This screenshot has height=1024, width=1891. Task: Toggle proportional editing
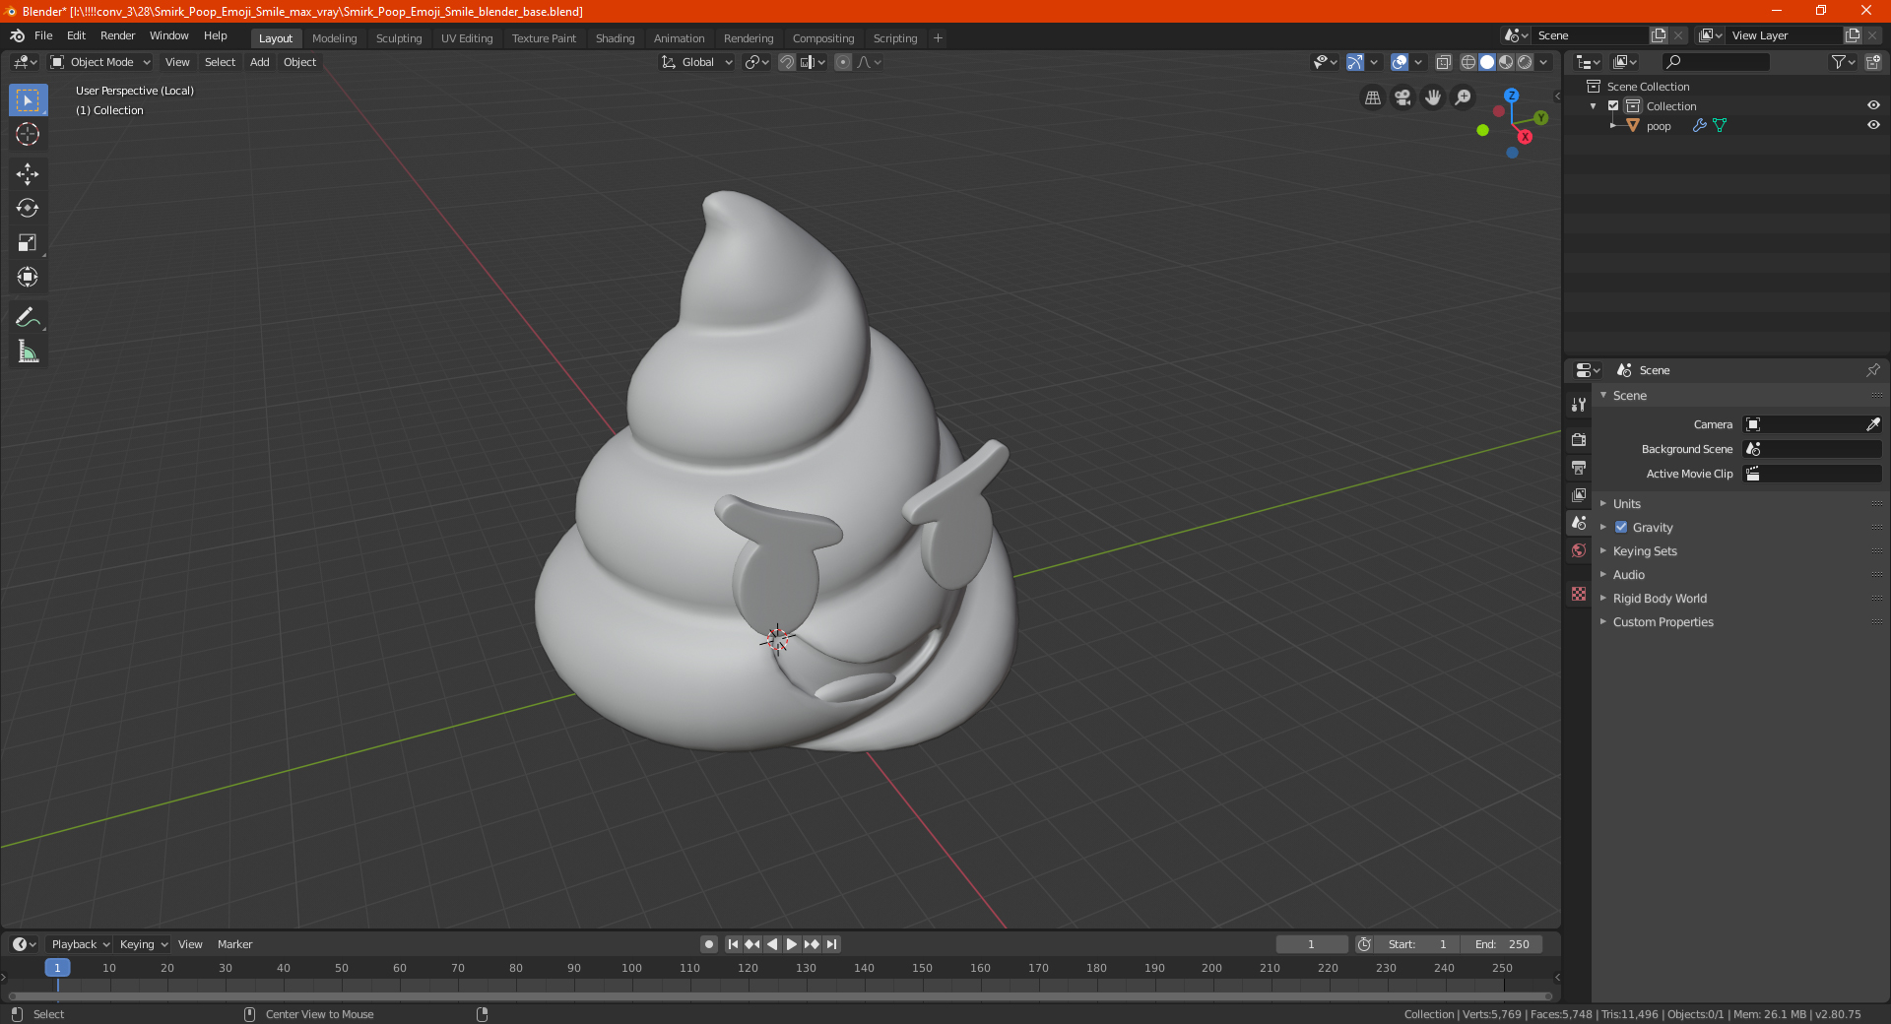tap(843, 62)
